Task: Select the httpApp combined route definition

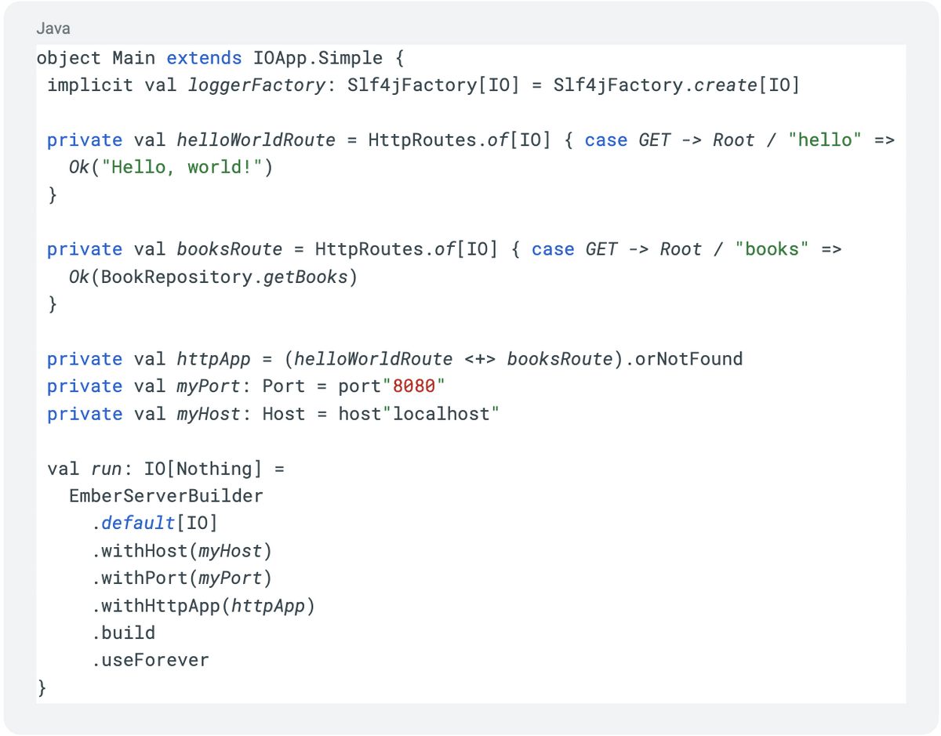Action: click(213, 358)
